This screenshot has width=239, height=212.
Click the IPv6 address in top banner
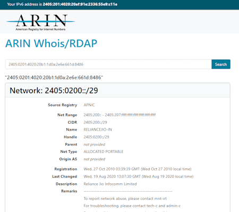coord(80,4)
